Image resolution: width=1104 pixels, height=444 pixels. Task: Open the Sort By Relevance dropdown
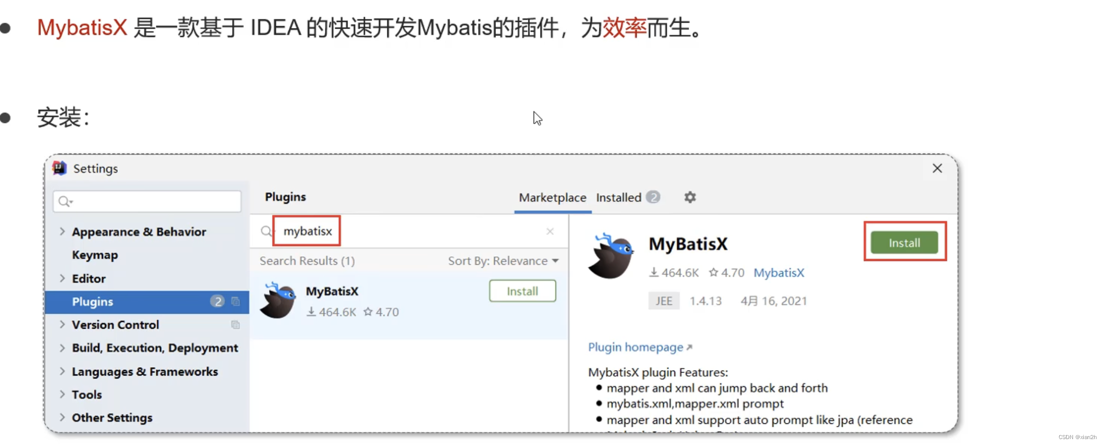(x=502, y=261)
